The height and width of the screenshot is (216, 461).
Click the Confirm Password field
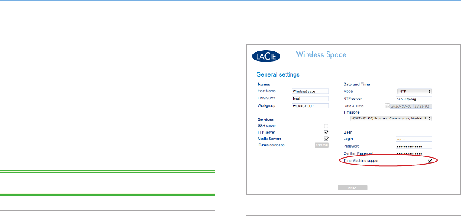click(x=414, y=153)
